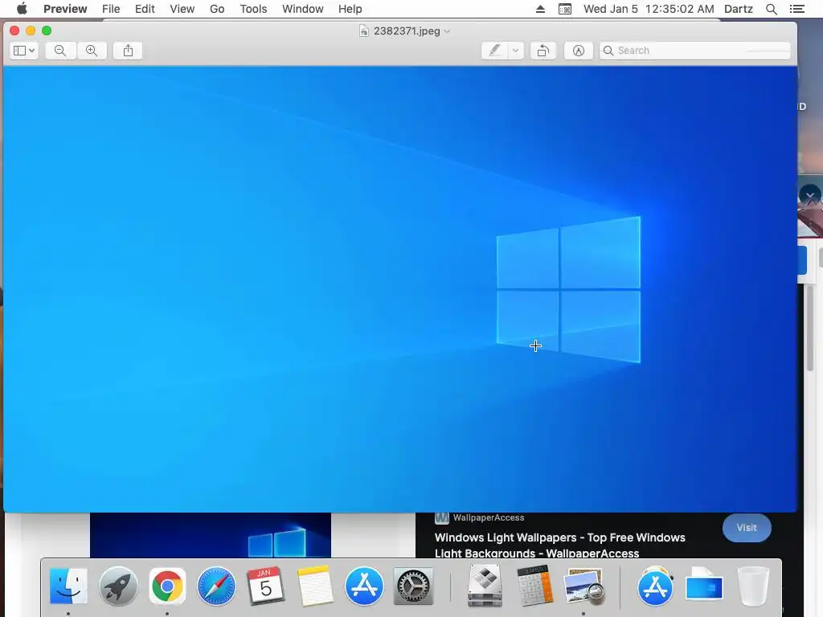This screenshot has width=823, height=617.
Task: Open the Go menu
Action: (217, 9)
